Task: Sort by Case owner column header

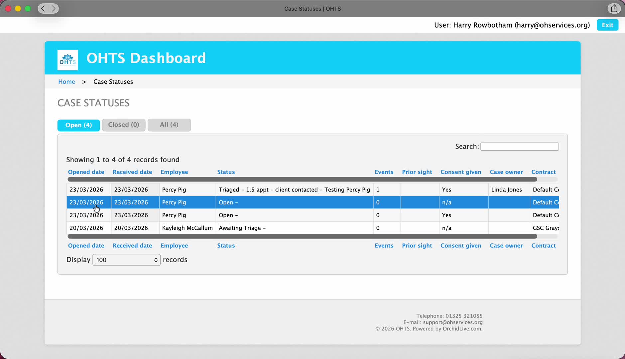Action: click(x=506, y=172)
